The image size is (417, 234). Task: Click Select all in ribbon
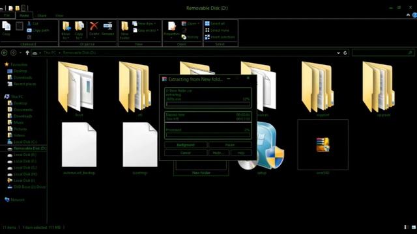(215, 23)
